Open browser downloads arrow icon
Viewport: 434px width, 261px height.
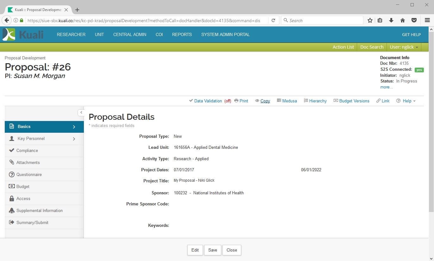[391, 21]
